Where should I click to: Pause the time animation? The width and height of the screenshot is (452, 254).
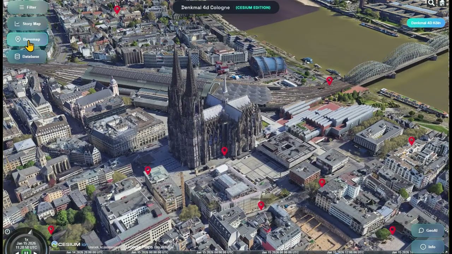point(26,252)
